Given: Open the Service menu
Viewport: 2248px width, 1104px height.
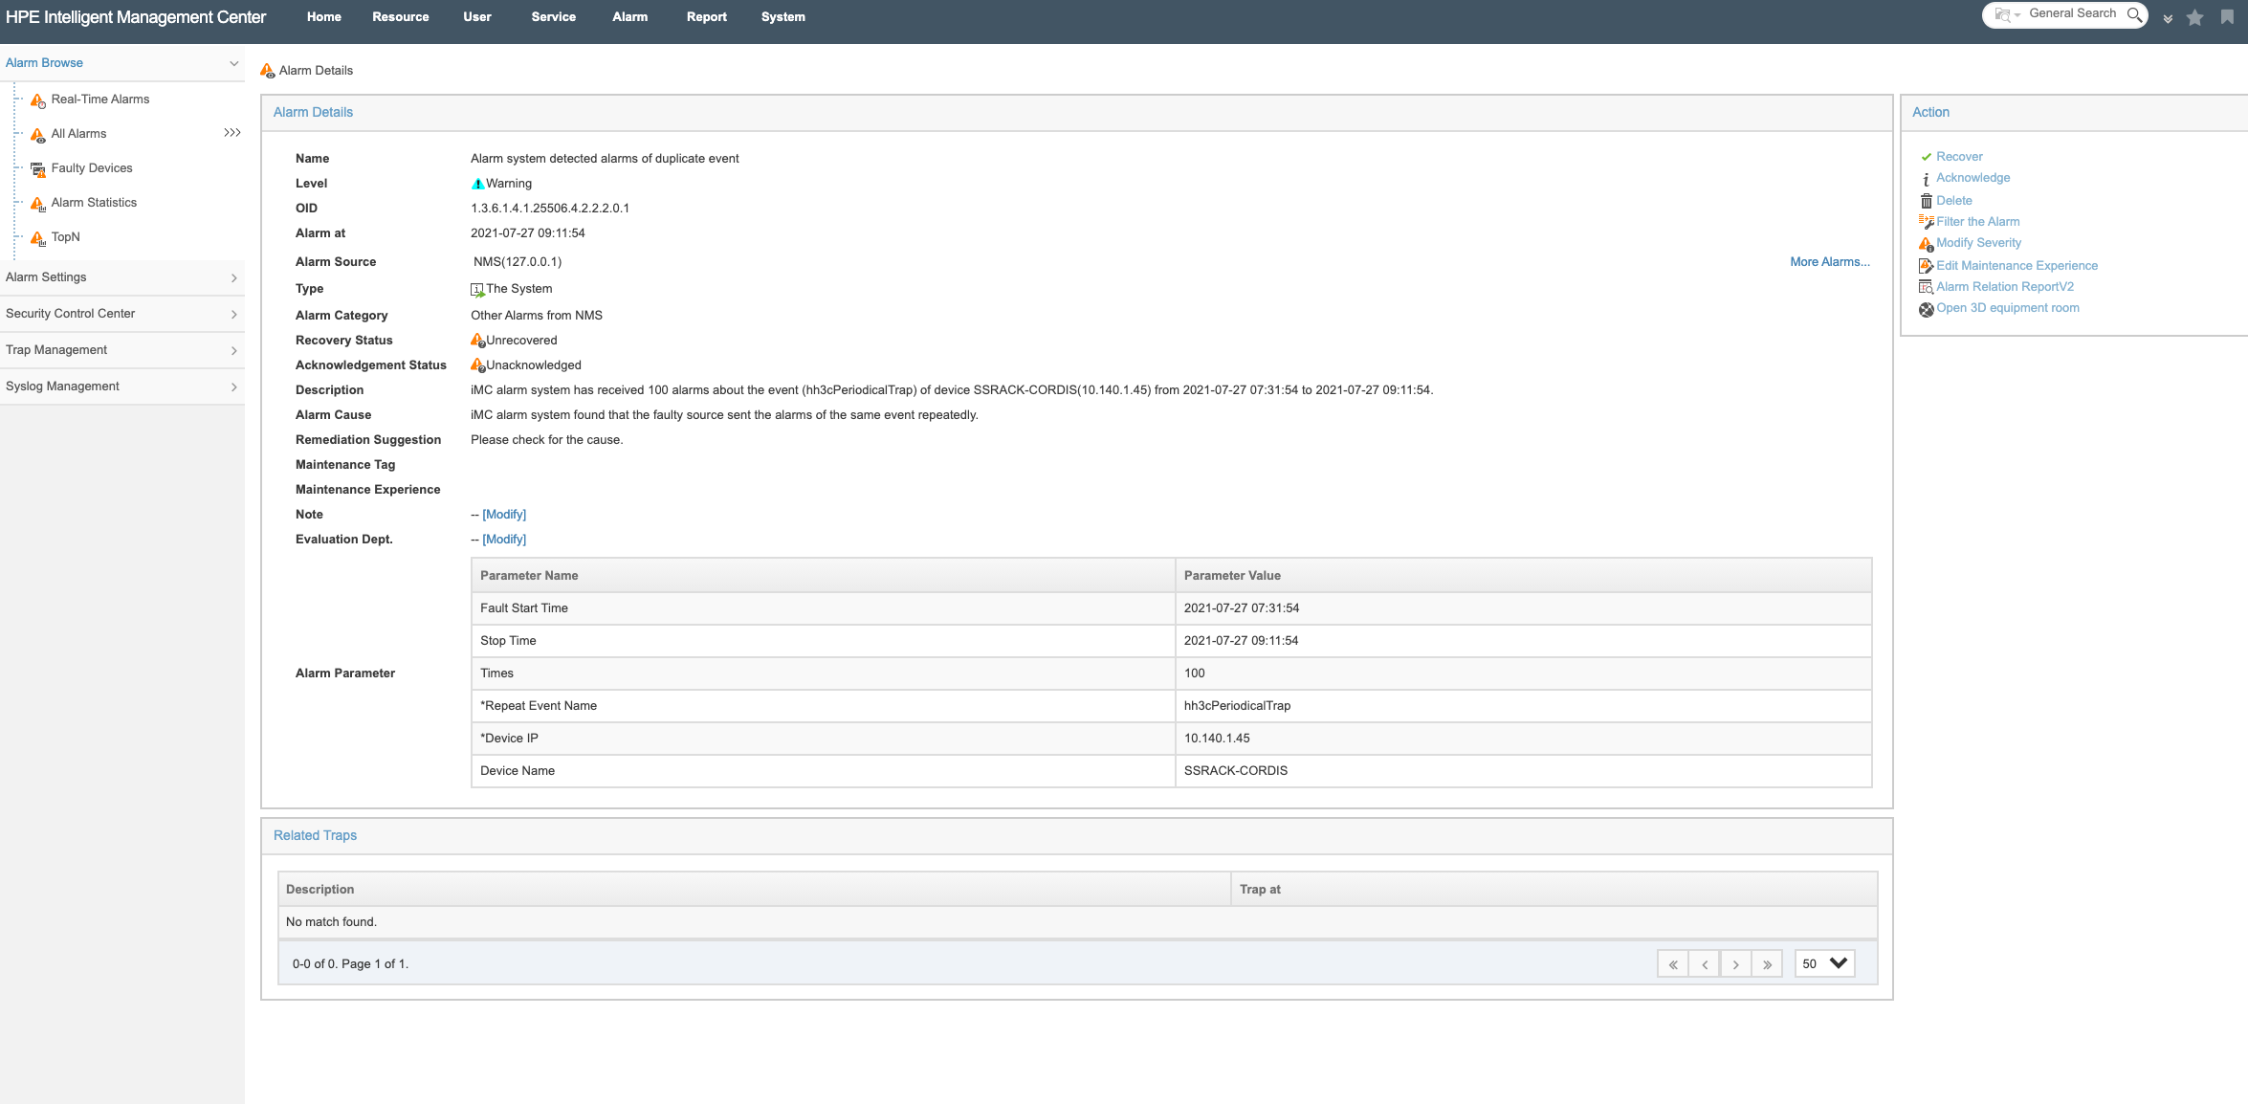Looking at the screenshot, I should click(x=554, y=17).
